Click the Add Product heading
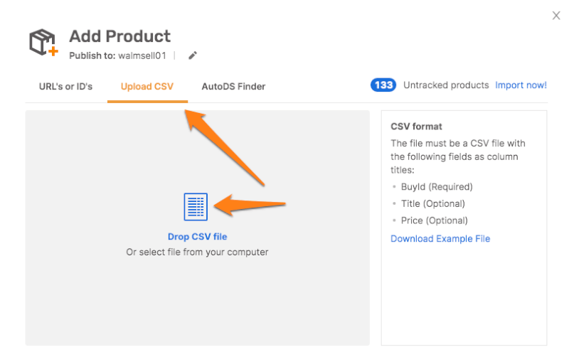Image resolution: width=569 pixels, height=357 pixels. (119, 36)
